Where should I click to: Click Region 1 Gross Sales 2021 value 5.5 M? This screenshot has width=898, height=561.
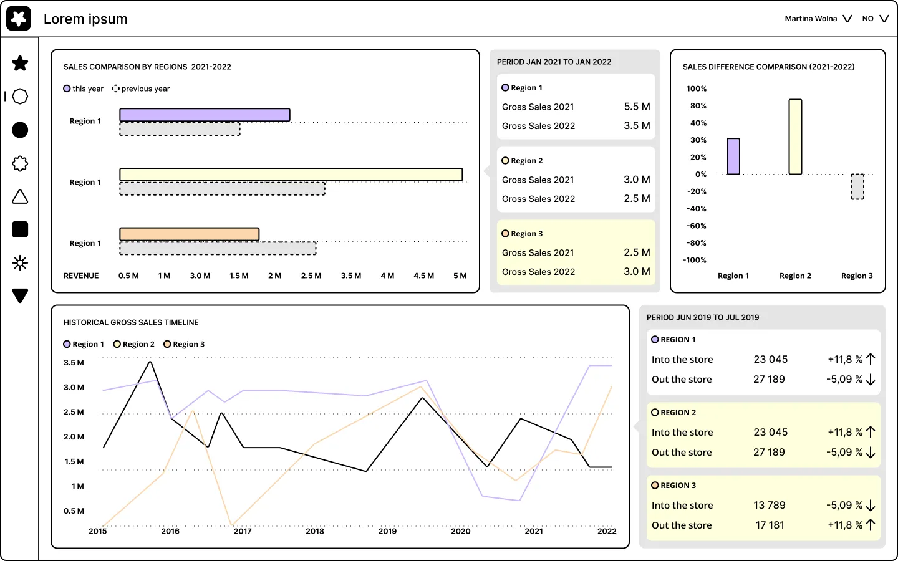[x=637, y=107]
